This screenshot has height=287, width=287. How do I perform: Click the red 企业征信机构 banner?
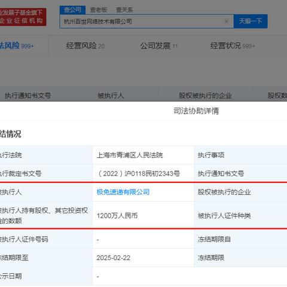point(23,17)
